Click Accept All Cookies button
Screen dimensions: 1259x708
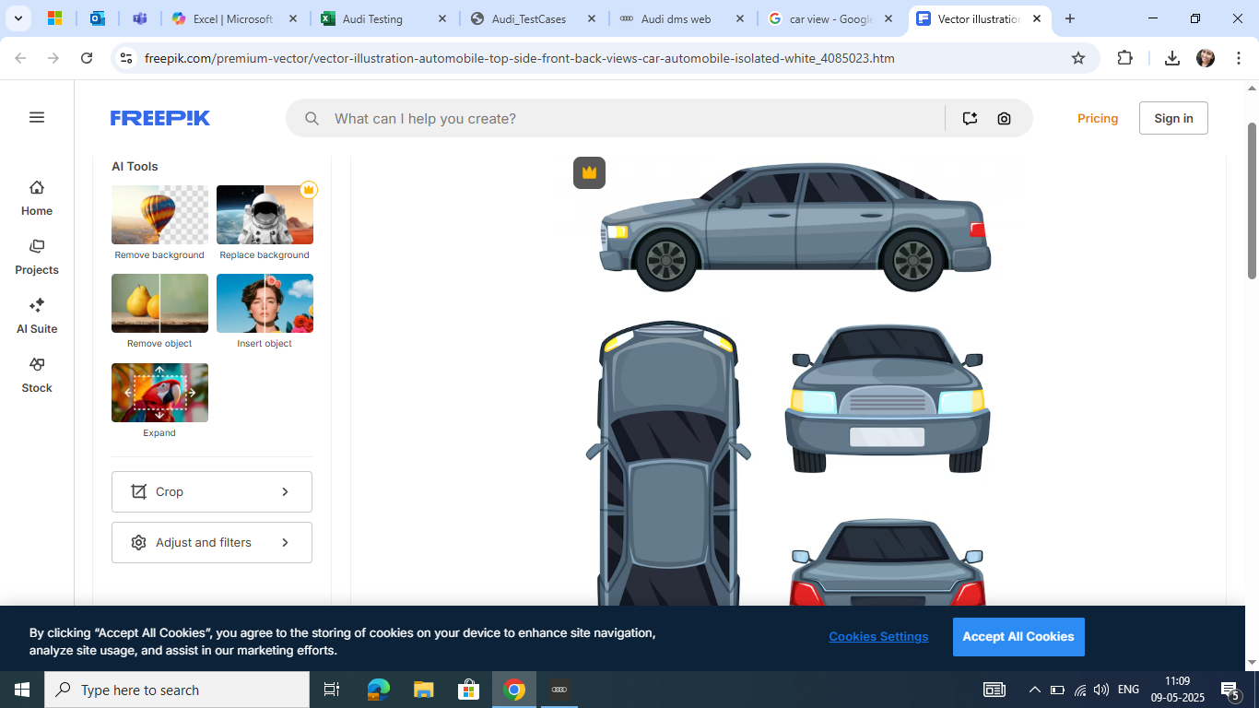1018,637
